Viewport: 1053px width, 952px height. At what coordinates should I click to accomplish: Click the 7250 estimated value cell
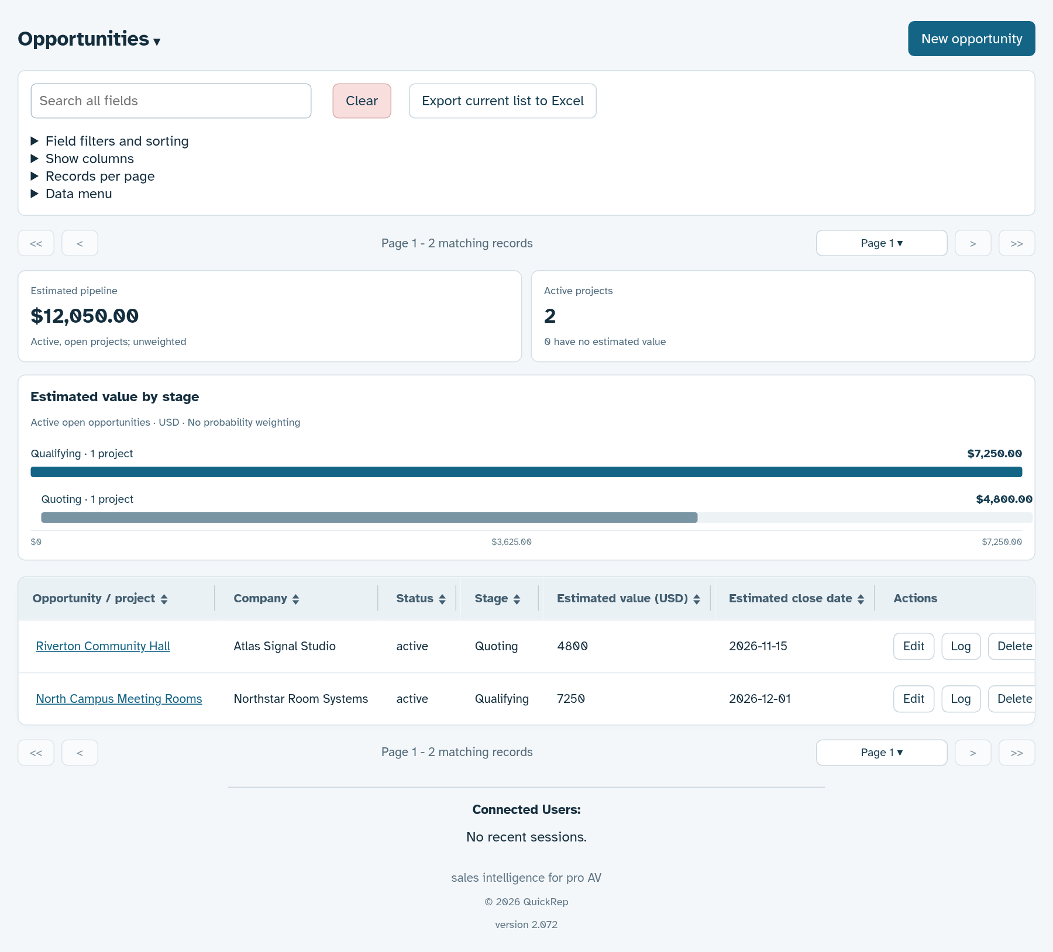[x=570, y=699]
